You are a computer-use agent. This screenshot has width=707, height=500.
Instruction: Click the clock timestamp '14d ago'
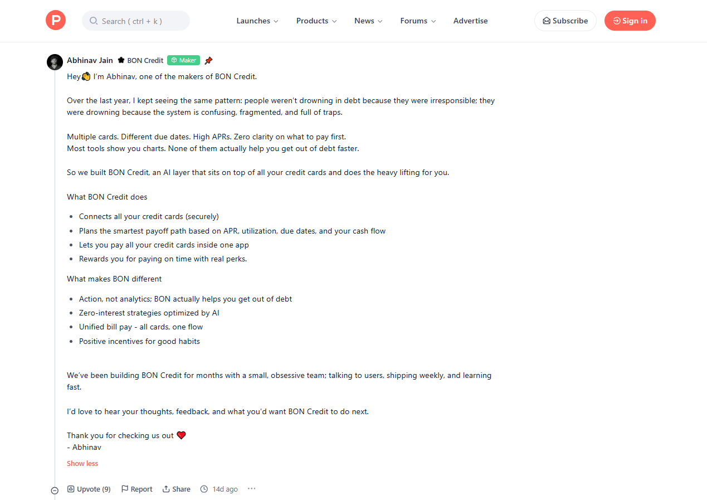(x=219, y=489)
